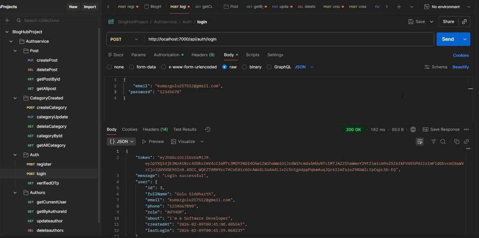This screenshot has height=238, width=479.
Task: Open the Send button dropdown arrow
Action: click(465, 39)
